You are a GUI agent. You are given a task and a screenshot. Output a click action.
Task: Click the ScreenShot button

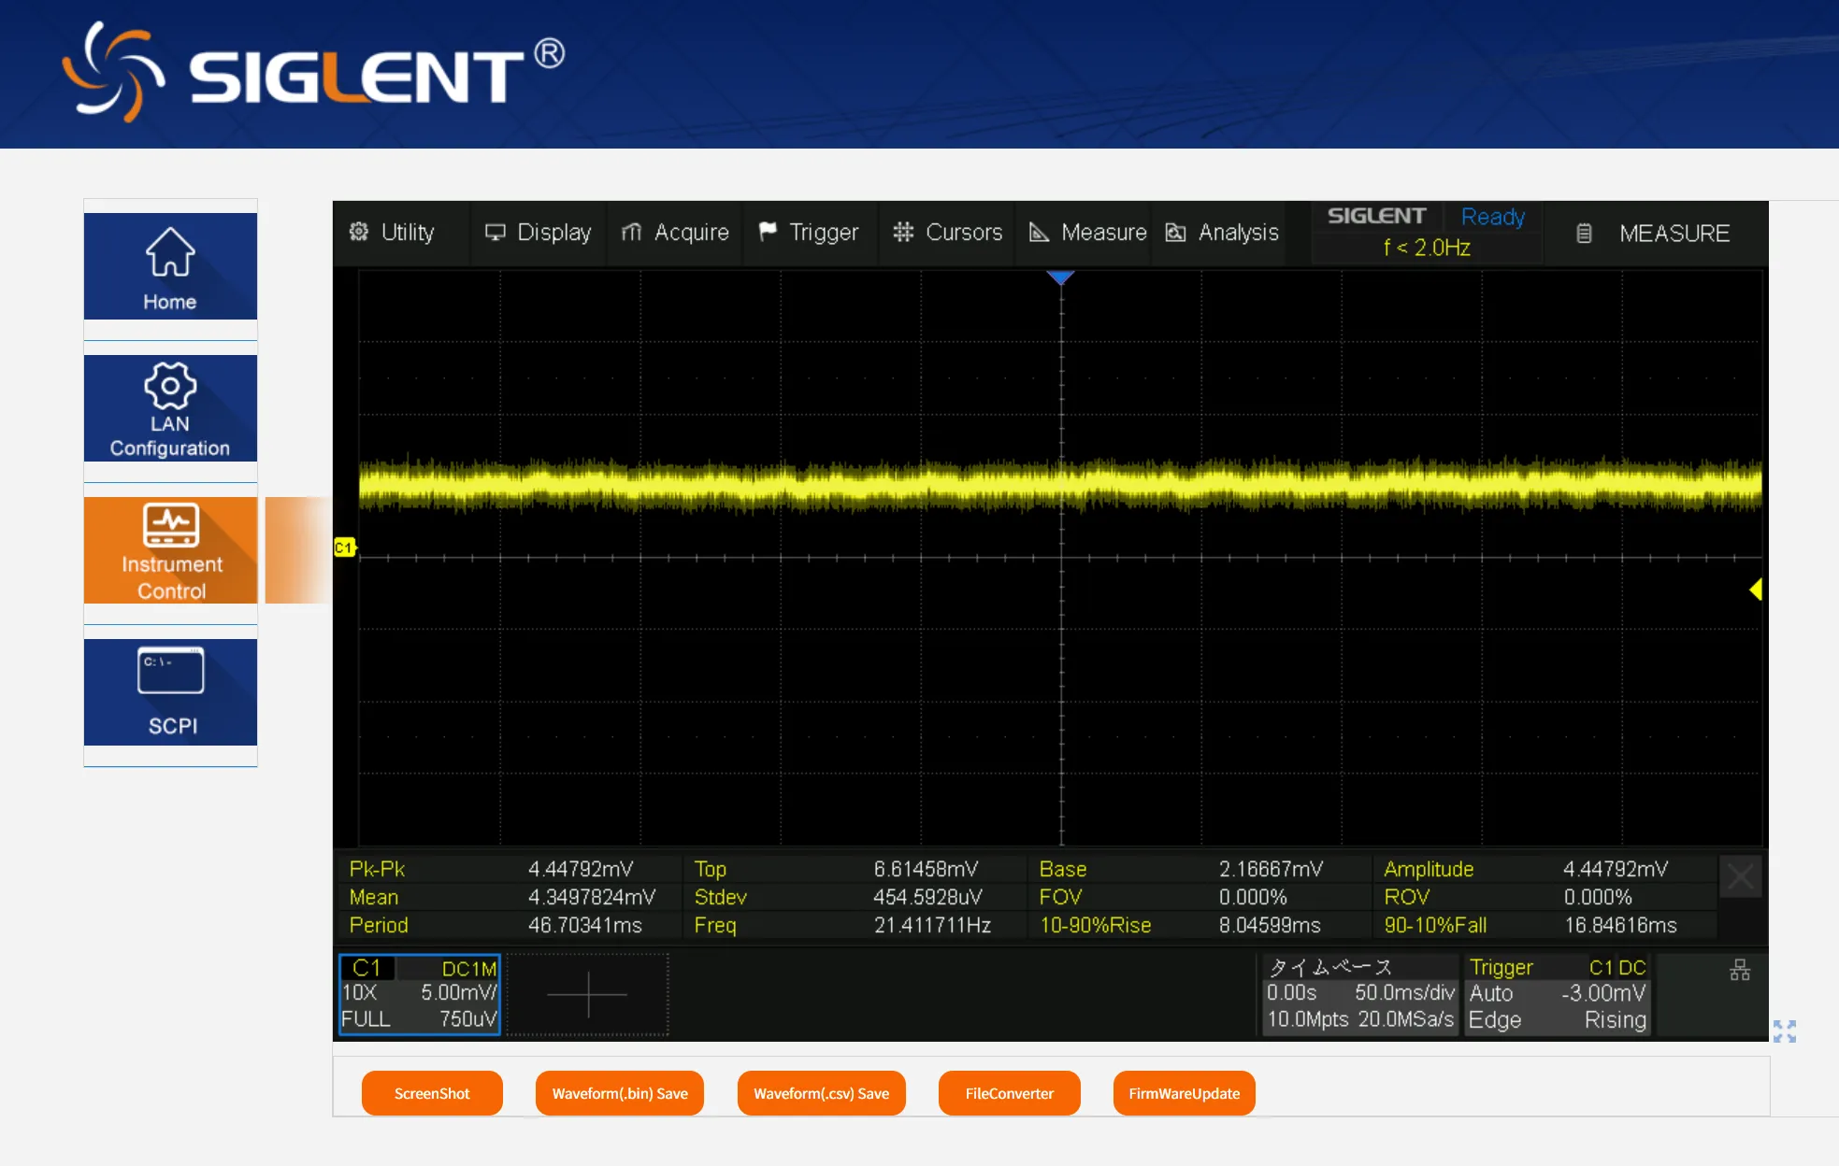click(430, 1092)
